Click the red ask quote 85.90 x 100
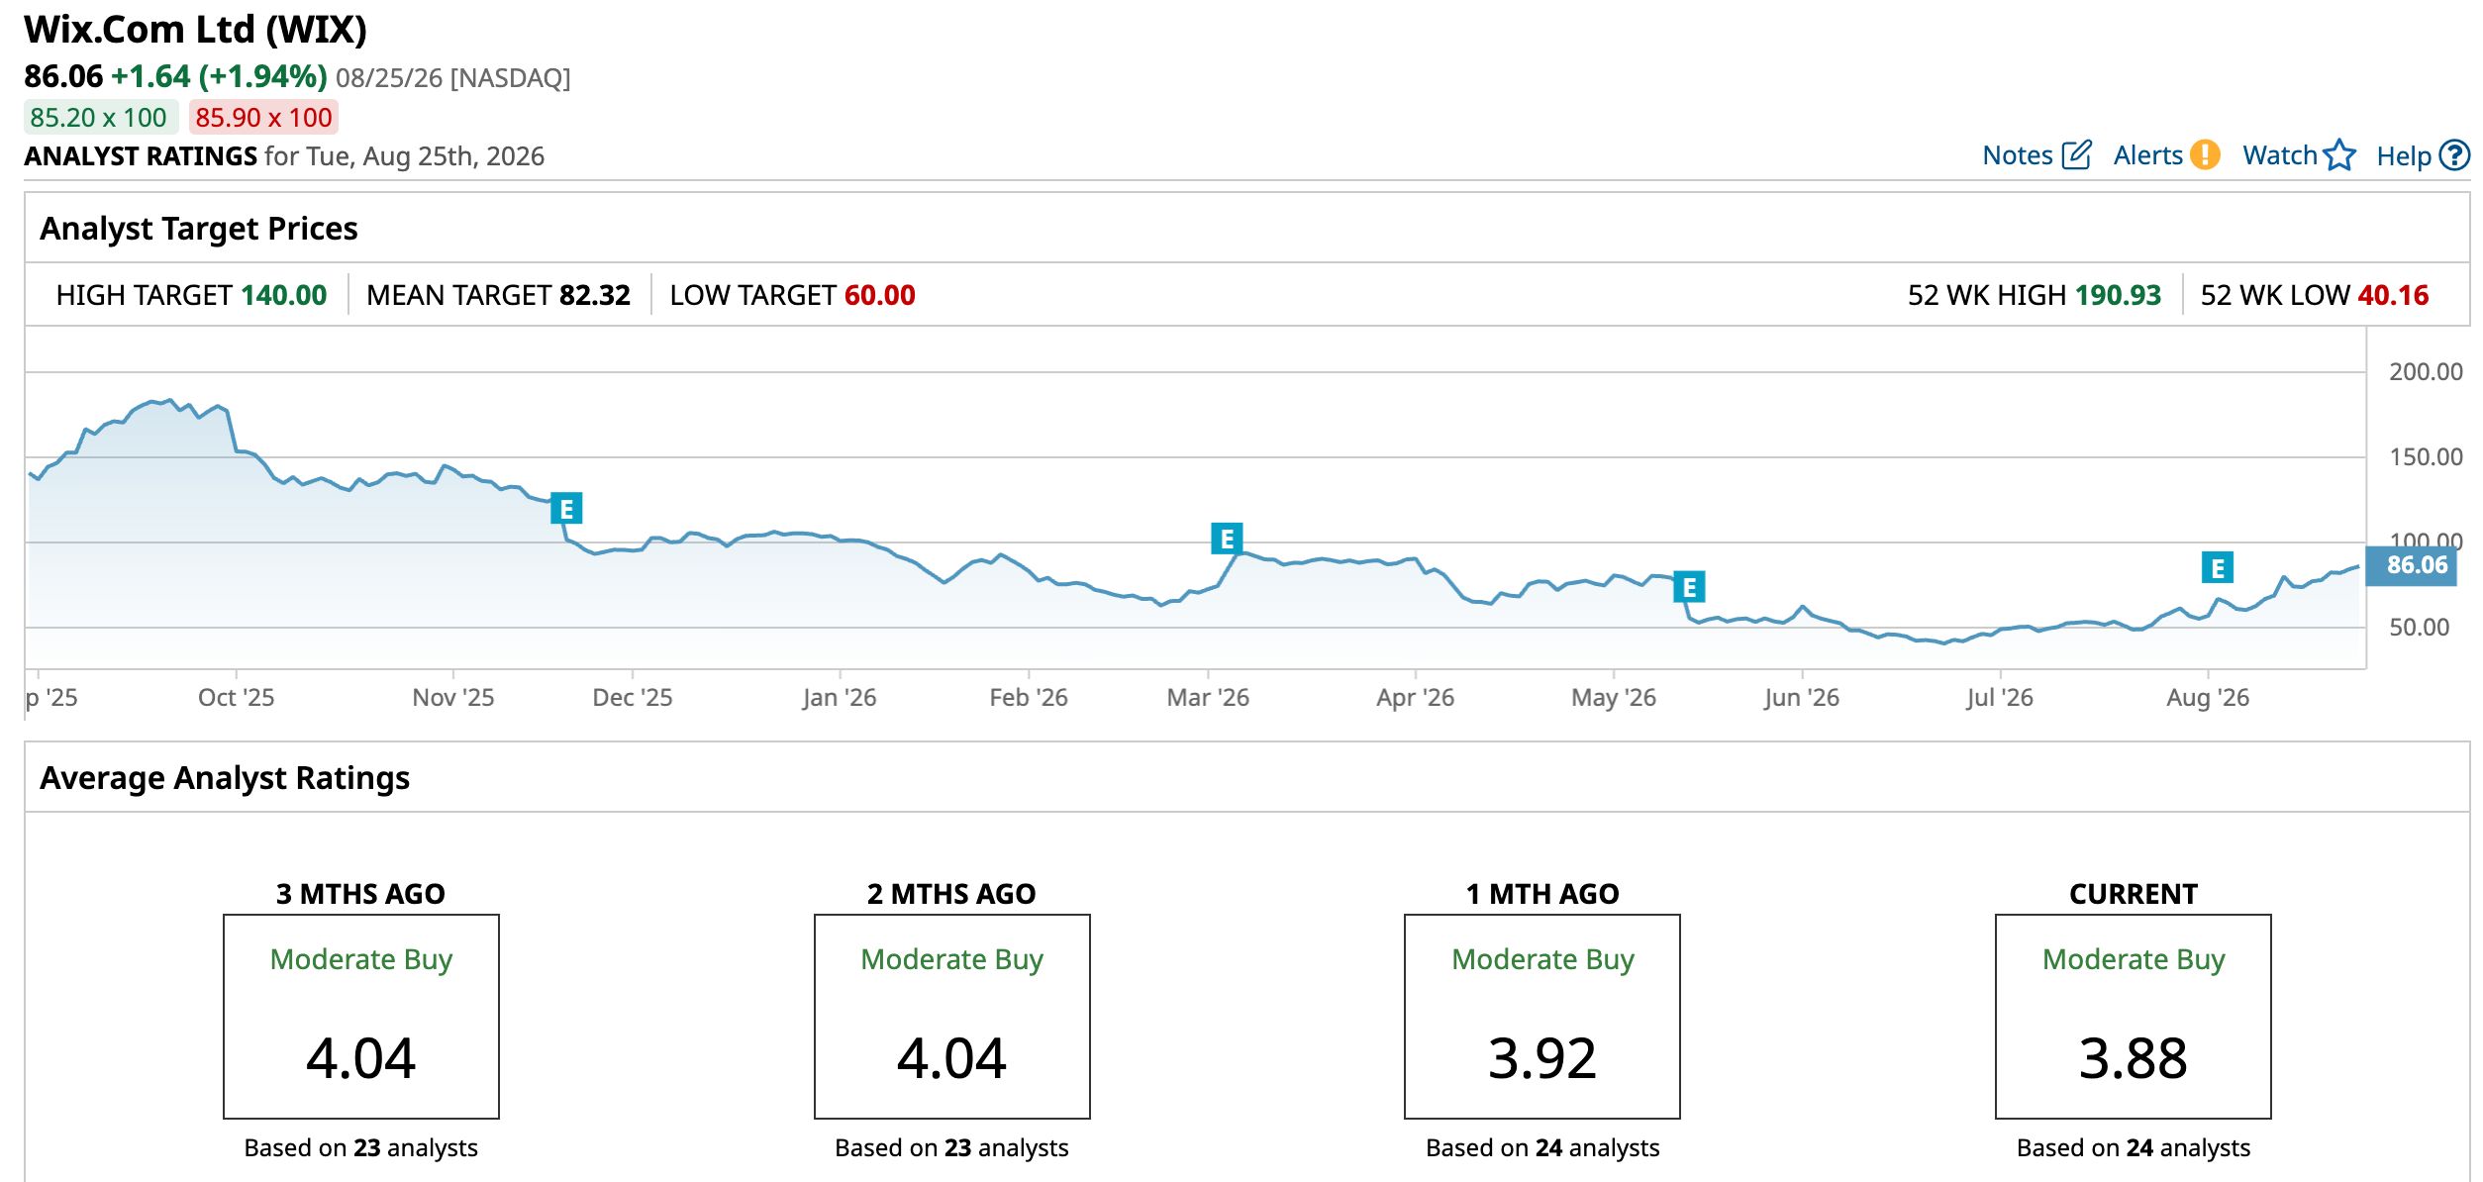 click(x=263, y=118)
